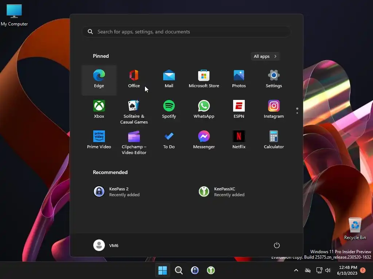Image resolution: width=373 pixels, height=279 pixels.
Task: Open the clock and date panel
Action: 347,270
